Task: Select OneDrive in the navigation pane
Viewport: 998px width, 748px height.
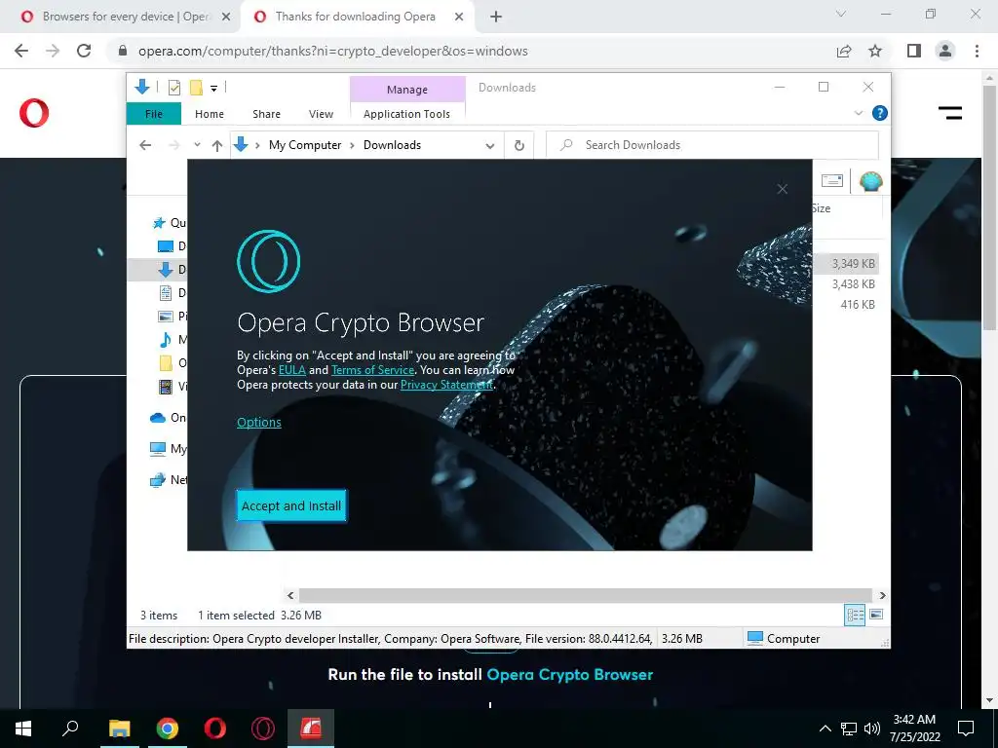Action: (168, 417)
